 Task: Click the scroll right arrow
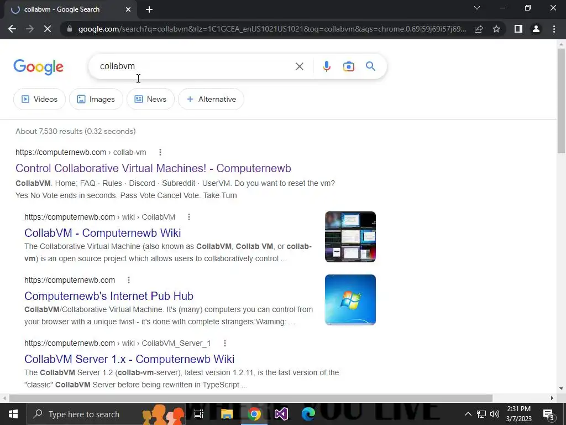click(x=552, y=398)
